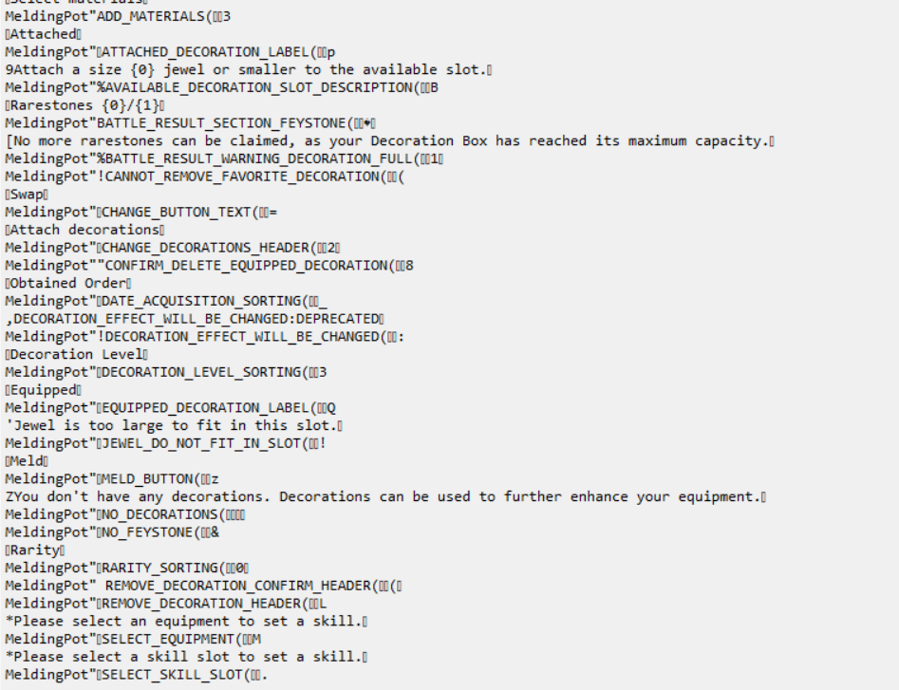
Task: Click the 'No more rarestones can be claimed' line
Action: point(390,141)
